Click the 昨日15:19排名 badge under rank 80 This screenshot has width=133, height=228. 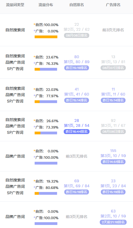pos(76,68)
